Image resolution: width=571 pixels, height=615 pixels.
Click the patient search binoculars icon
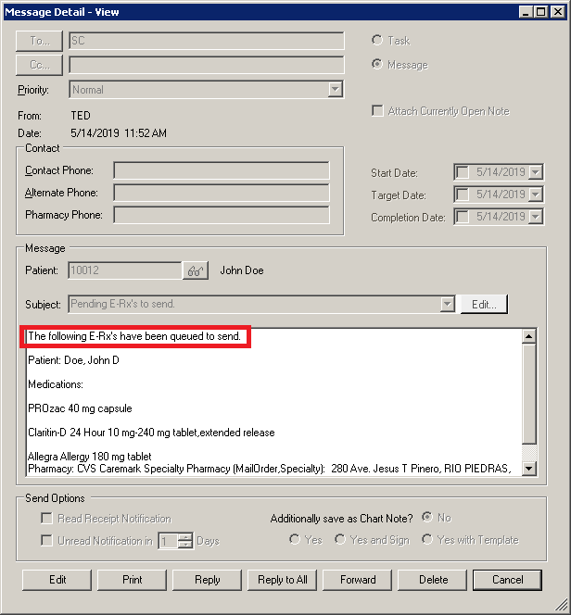tap(195, 270)
